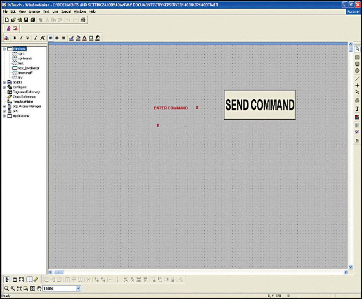Open the Special menu
This screenshot has width=362, height=299.
pos(66,11)
